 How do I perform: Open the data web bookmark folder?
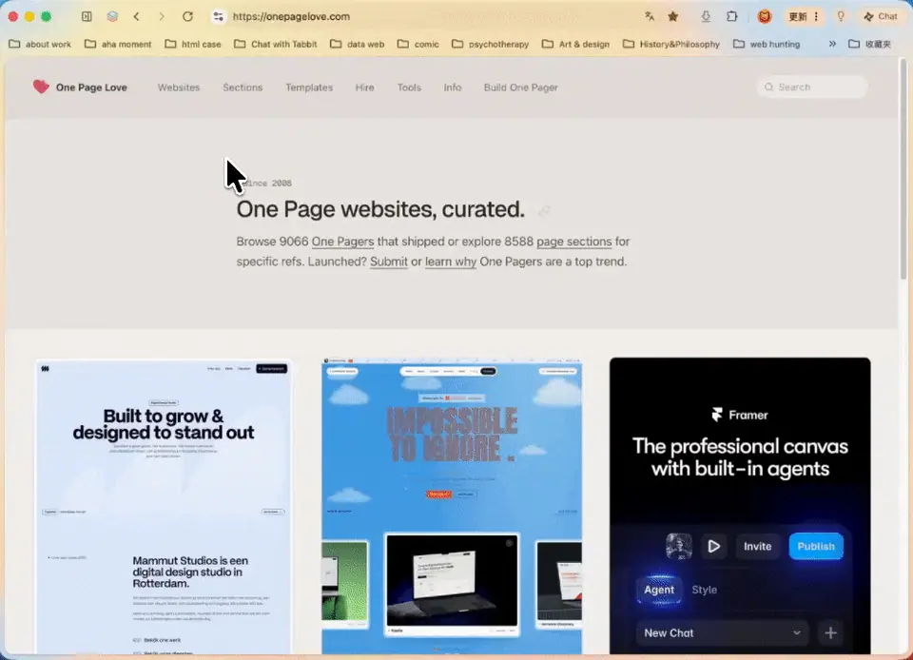click(358, 44)
